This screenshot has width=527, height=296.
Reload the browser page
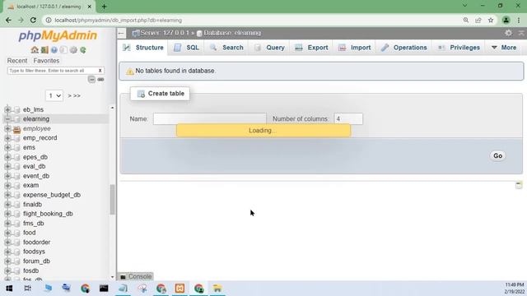click(33, 20)
